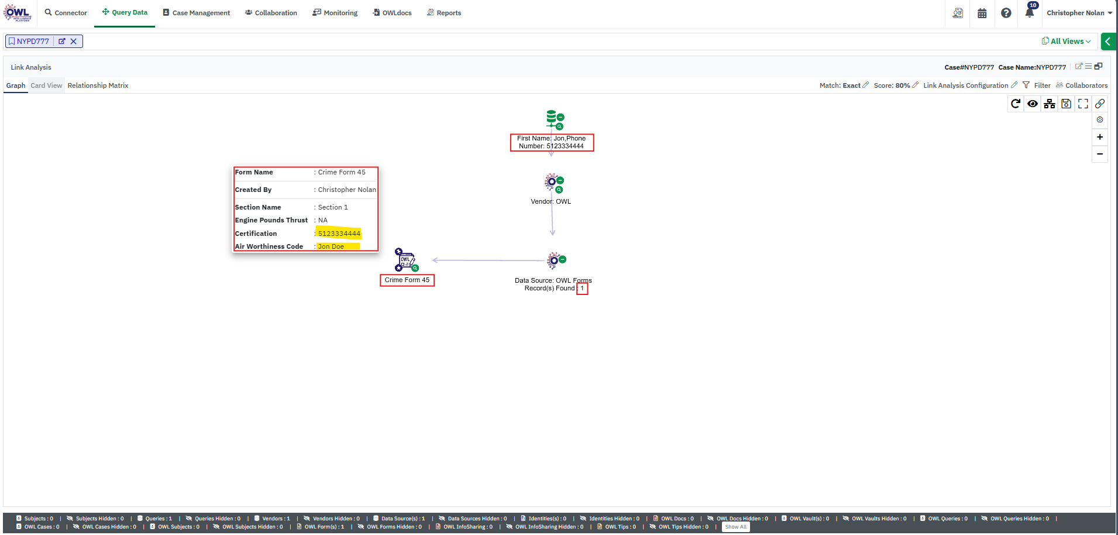Close the NYPD777 case tab
This screenshot has width=1118, height=535.
click(74, 42)
